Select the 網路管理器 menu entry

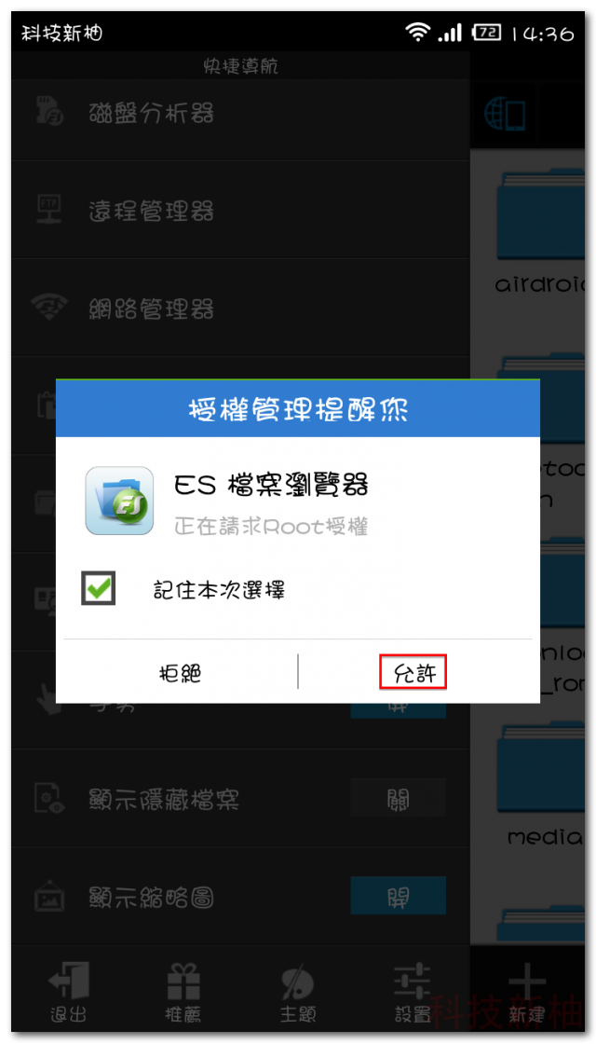(x=240, y=308)
